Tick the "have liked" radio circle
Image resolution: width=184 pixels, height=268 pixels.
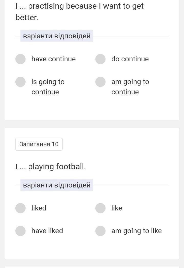point(20,231)
